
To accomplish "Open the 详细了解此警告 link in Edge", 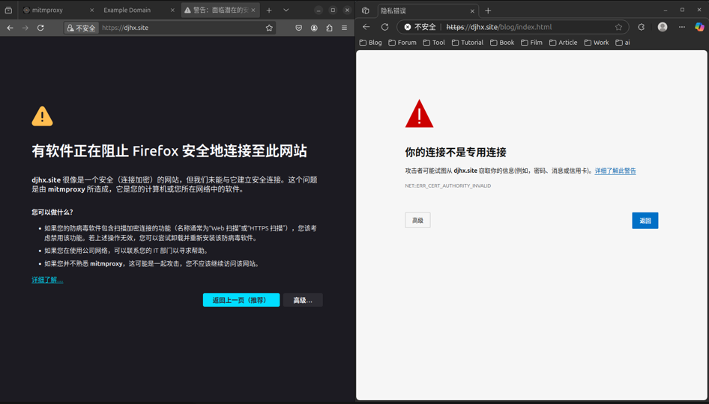I will point(615,171).
